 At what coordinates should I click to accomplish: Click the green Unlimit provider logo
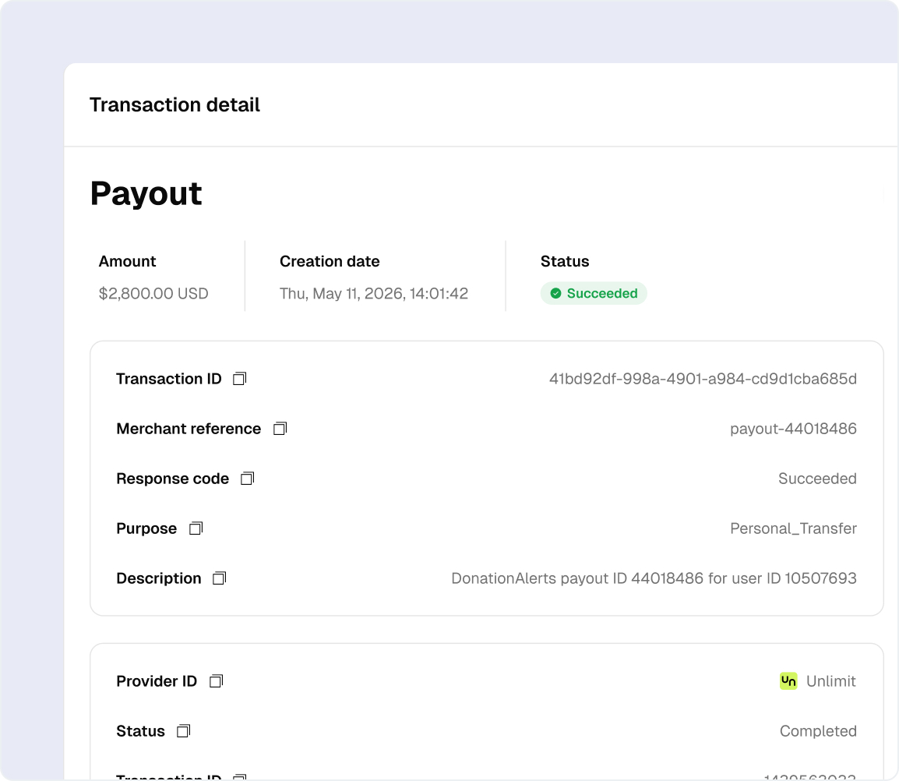click(788, 681)
